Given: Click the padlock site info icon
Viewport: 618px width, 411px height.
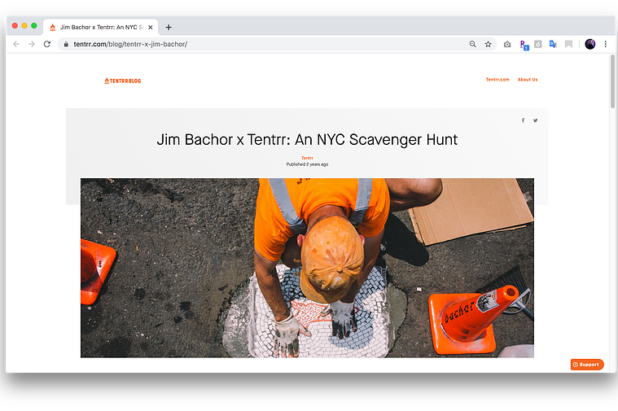Looking at the screenshot, I should pyautogui.click(x=66, y=44).
